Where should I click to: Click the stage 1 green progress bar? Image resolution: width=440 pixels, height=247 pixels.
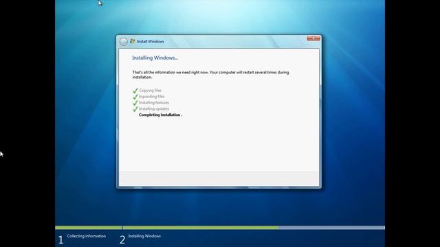pyautogui.click(x=89, y=228)
